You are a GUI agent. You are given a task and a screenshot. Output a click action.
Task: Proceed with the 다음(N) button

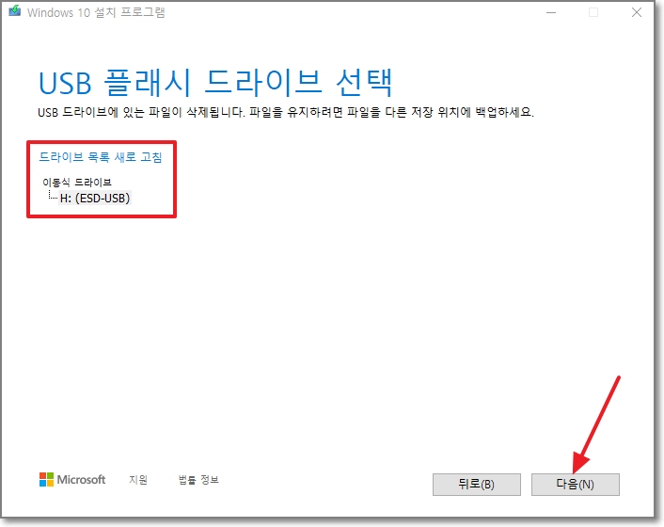(575, 485)
